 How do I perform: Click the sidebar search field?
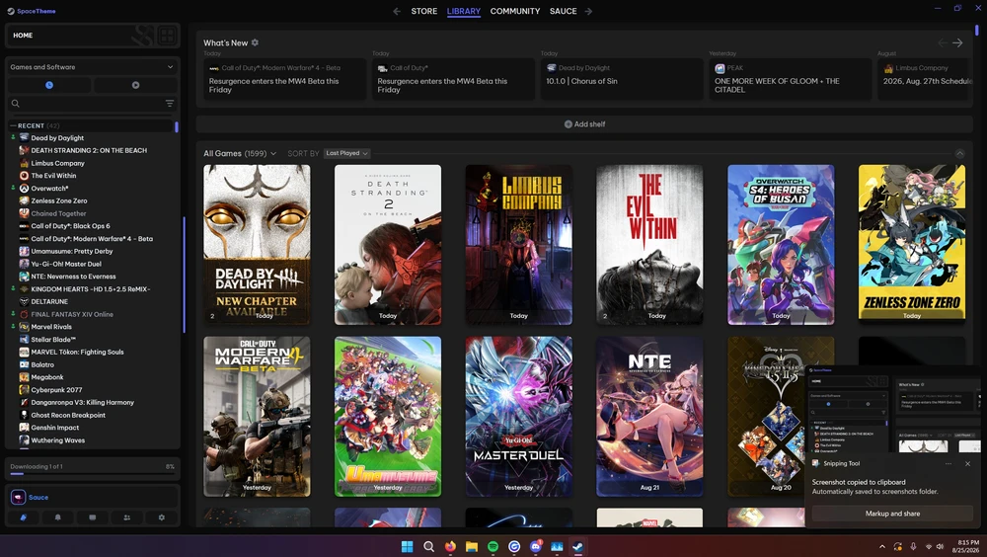(92, 104)
